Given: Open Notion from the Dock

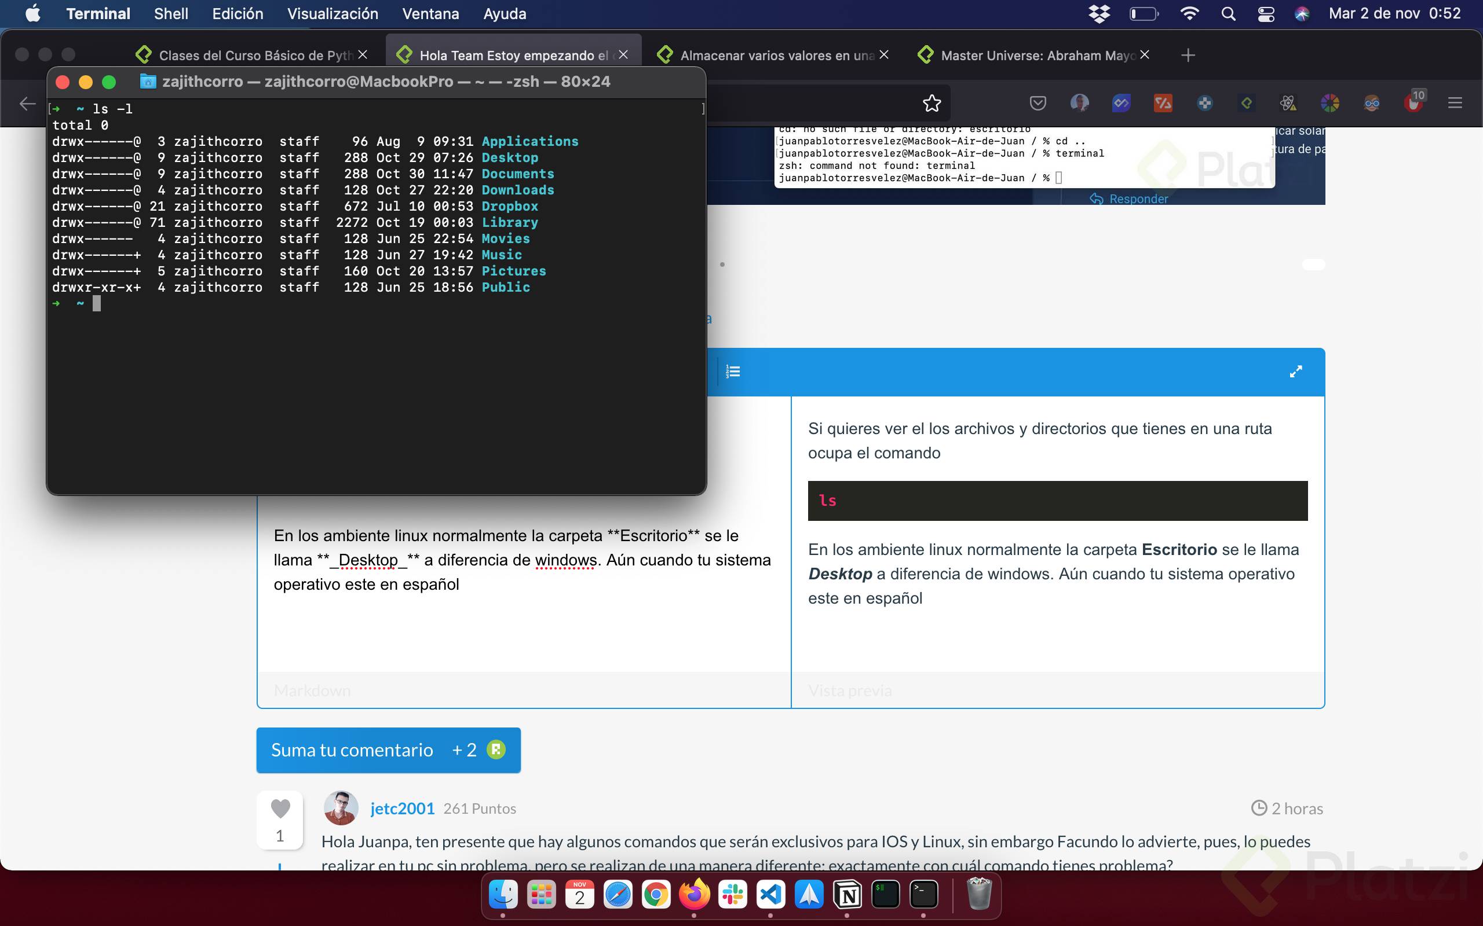Looking at the screenshot, I should point(848,895).
